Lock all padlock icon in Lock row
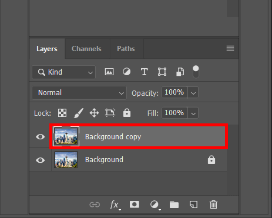Image resolution: width=272 pixels, height=218 pixels. click(x=127, y=113)
